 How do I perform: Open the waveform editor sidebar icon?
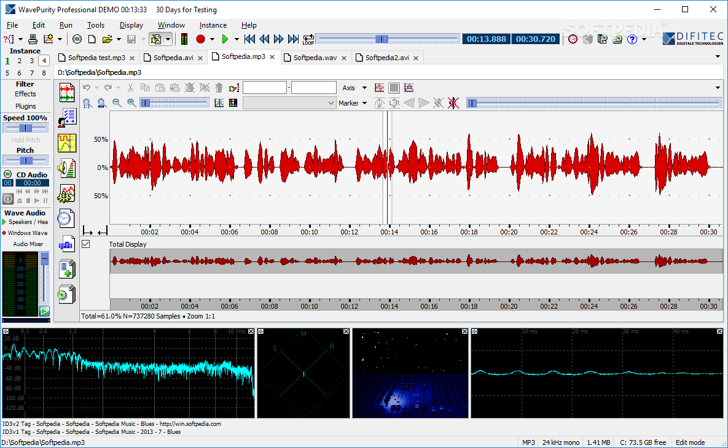coord(67,92)
